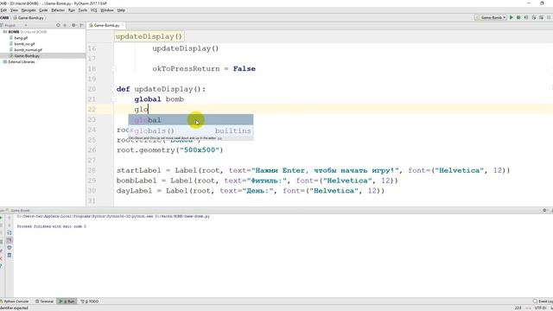The height and width of the screenshot is (311, 553).
Task: Open the Event Log from status bar
Action: click(x=543, y=301)
